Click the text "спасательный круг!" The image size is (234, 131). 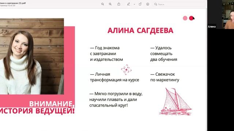[109, 105]
